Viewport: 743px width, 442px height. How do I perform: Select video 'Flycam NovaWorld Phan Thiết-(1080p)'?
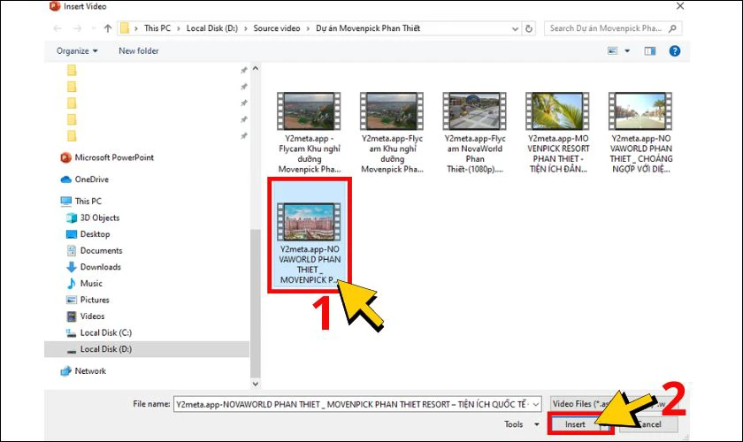pyautogui.click(x=475, y=133)
